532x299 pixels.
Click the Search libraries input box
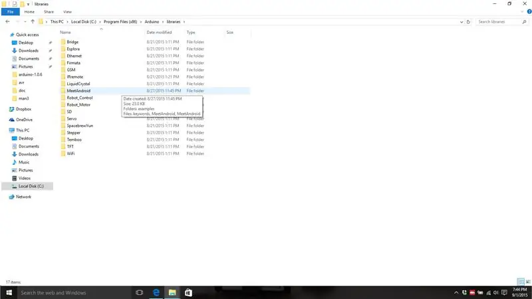(x=499, y=22)
